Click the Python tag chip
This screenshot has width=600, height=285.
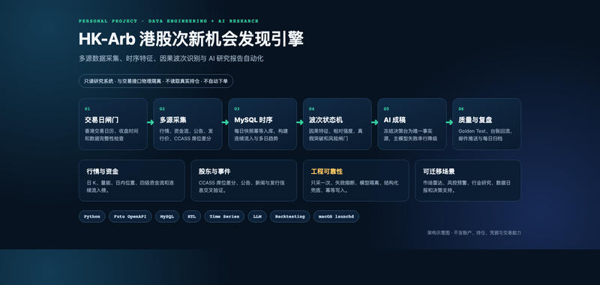pos(91,217)
